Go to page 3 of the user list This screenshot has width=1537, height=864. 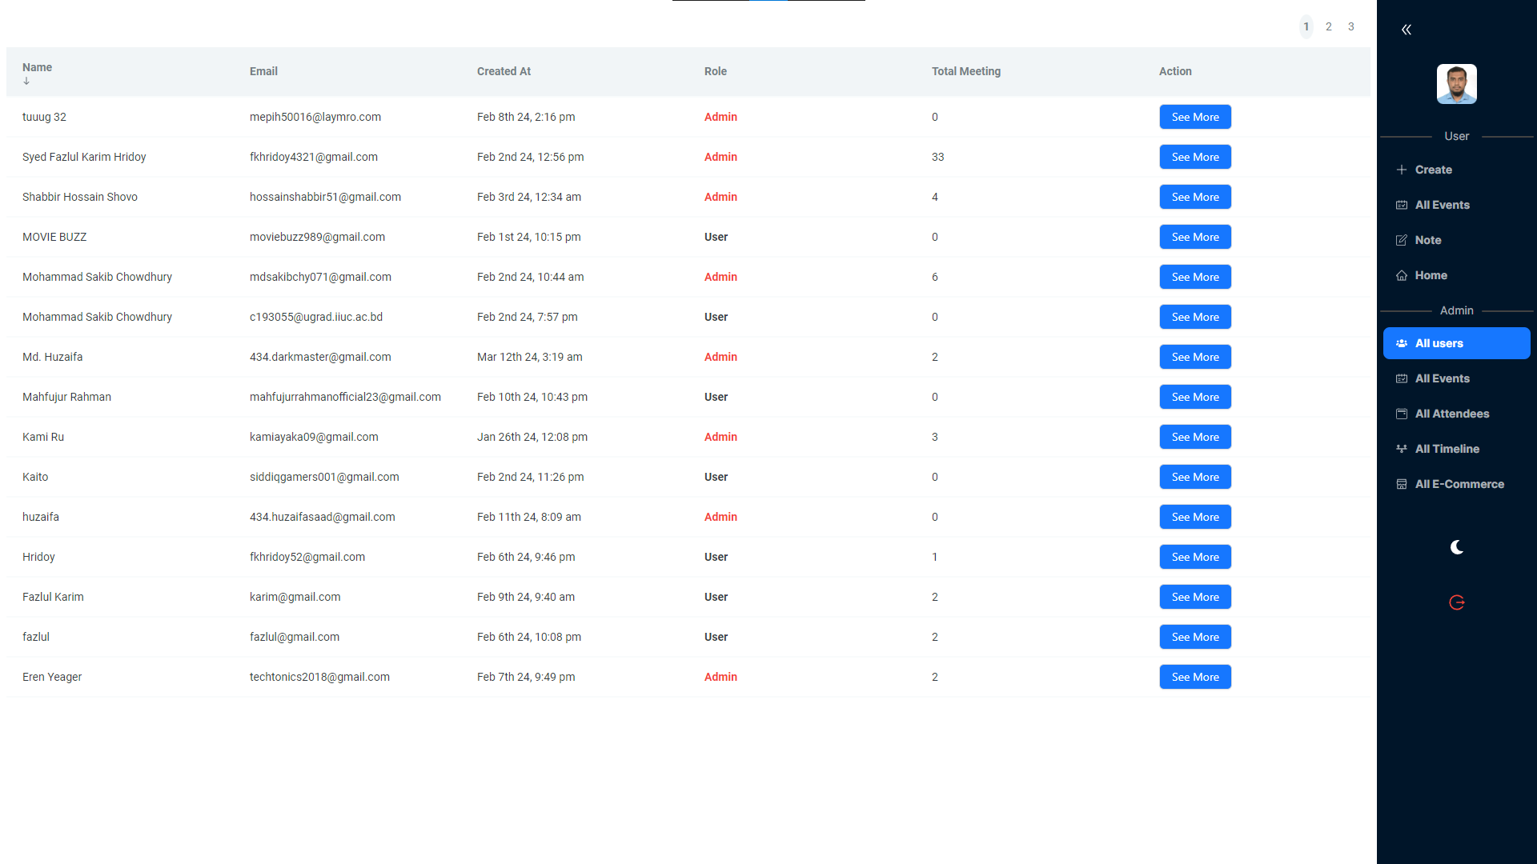point(1351,26)
